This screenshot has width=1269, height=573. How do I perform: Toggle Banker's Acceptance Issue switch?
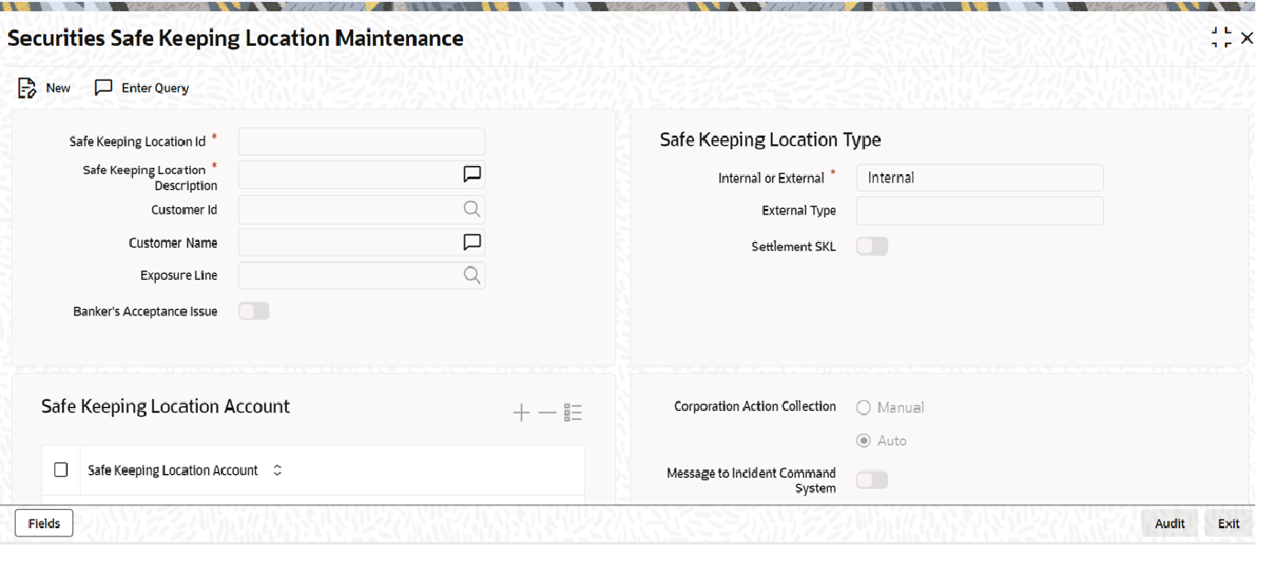254,312
